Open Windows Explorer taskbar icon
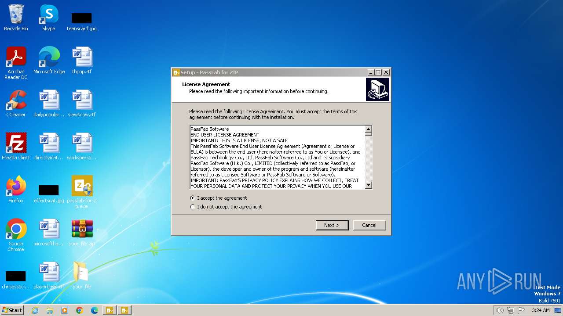 [50, 310]
